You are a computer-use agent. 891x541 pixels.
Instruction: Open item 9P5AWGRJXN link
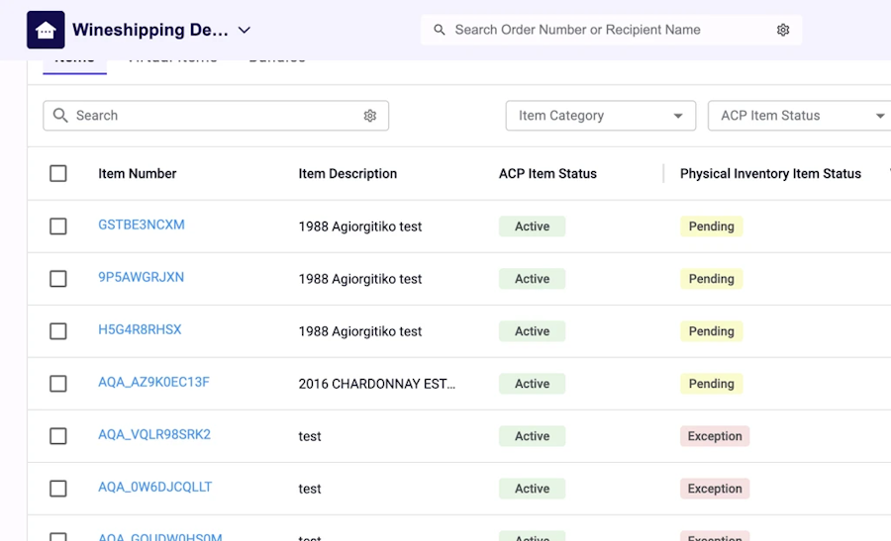[x=141, y=278]
